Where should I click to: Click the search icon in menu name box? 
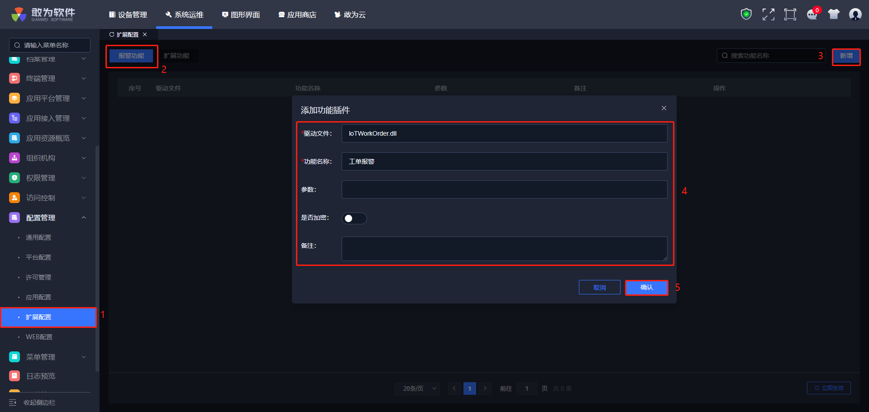[x=17, y=45]
